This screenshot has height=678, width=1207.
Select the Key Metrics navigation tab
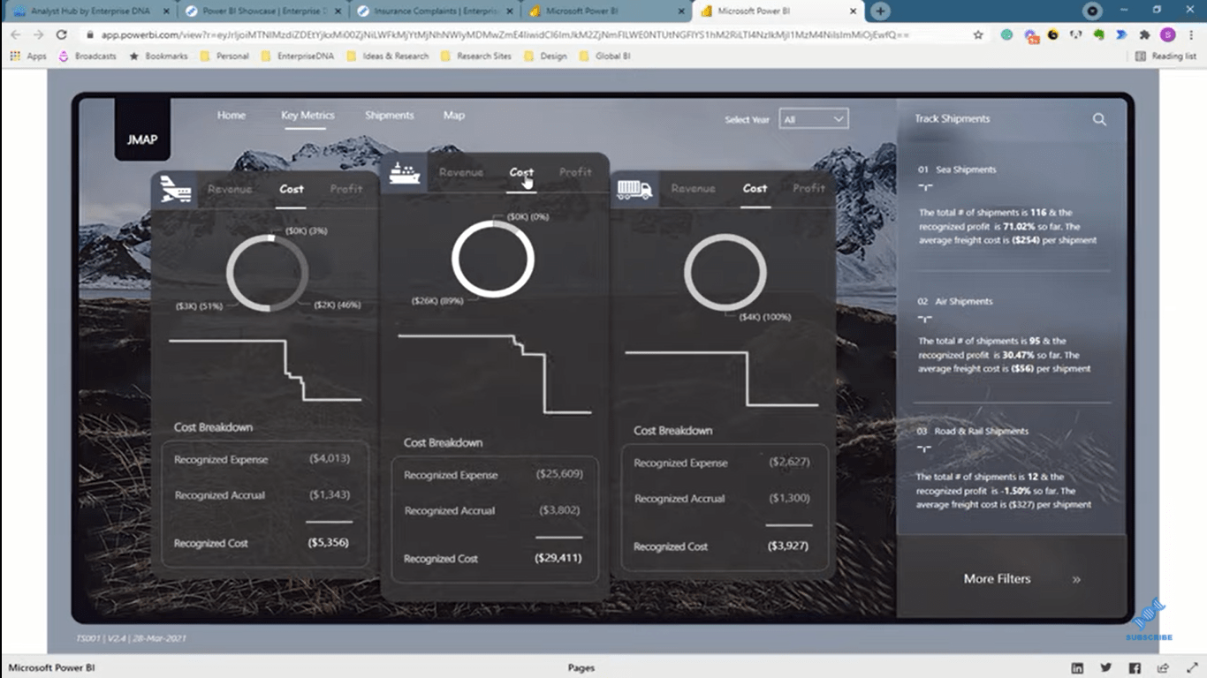307,116
